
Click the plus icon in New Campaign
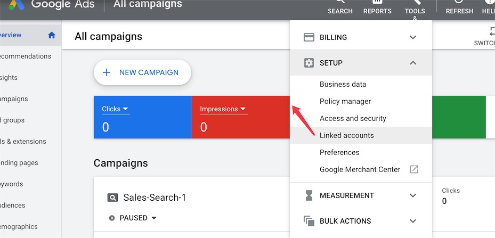tap(107, 72)
